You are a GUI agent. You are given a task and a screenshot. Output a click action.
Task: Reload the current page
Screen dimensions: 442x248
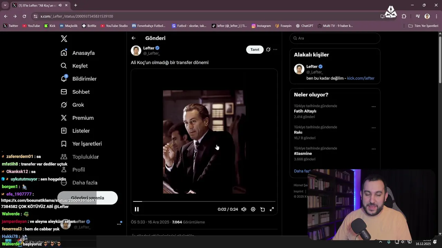[24, 16]
